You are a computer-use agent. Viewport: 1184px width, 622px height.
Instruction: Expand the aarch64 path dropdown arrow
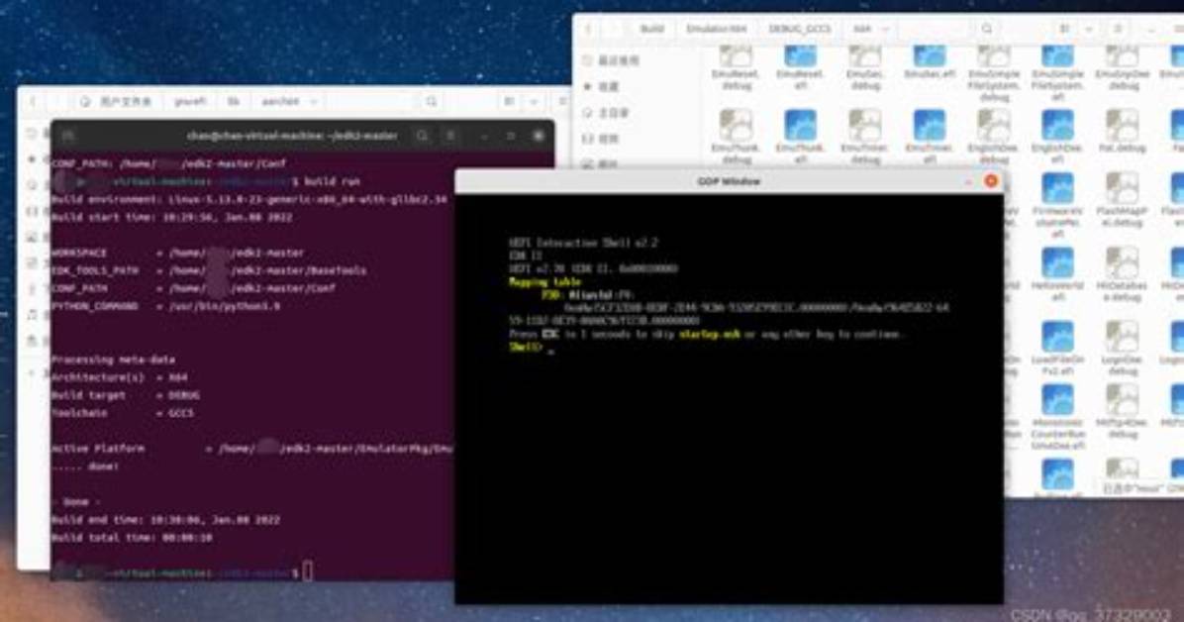pyautogui.click(x=313, y=101)
